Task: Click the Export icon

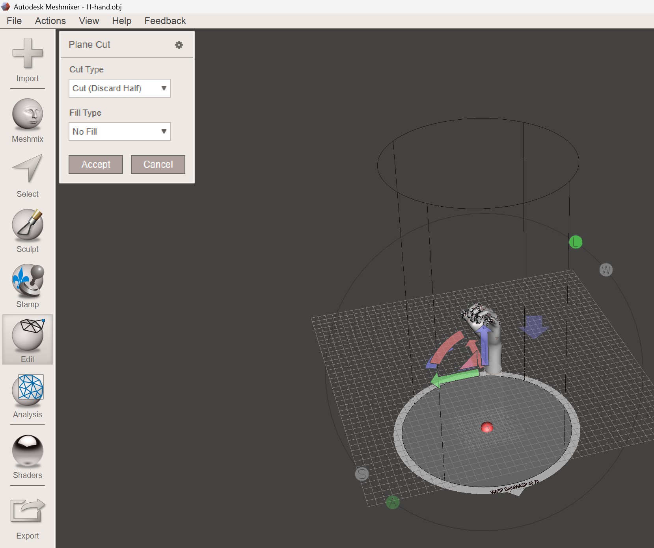Action: tap(28, 511)
